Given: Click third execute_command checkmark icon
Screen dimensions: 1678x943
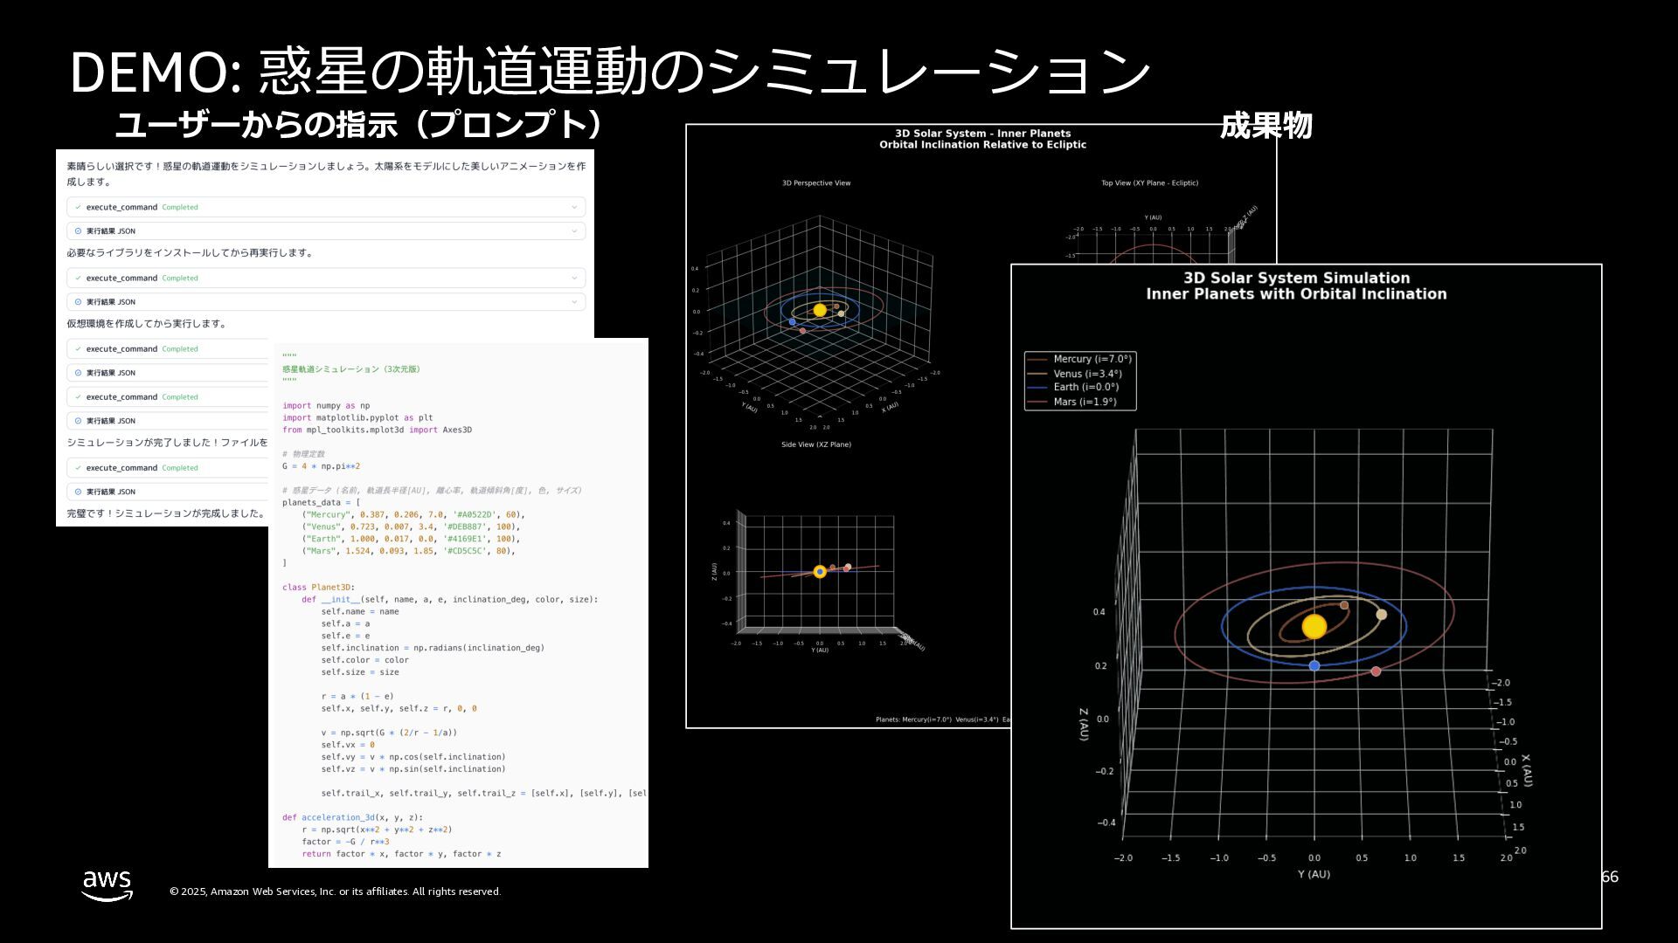Looking at the screenshot, I should [x=78, y=348].
